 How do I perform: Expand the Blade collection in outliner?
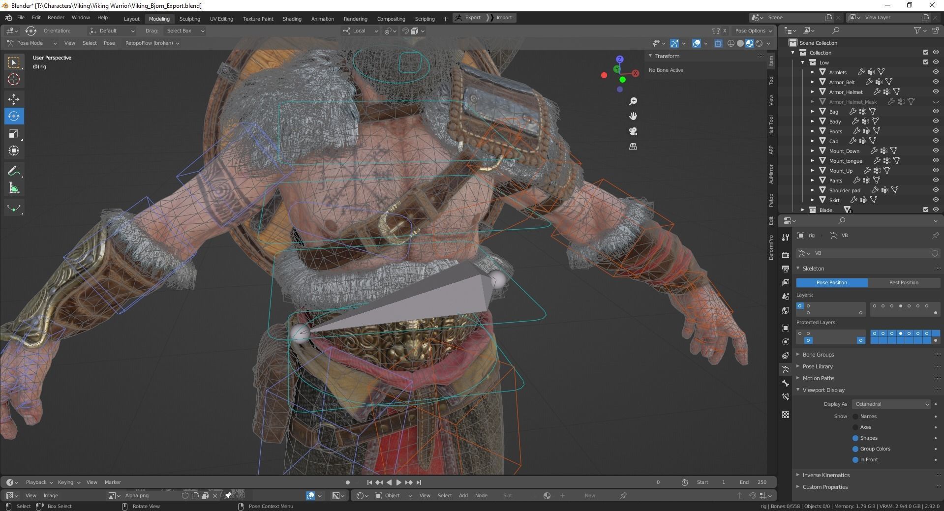coord(803,210)
